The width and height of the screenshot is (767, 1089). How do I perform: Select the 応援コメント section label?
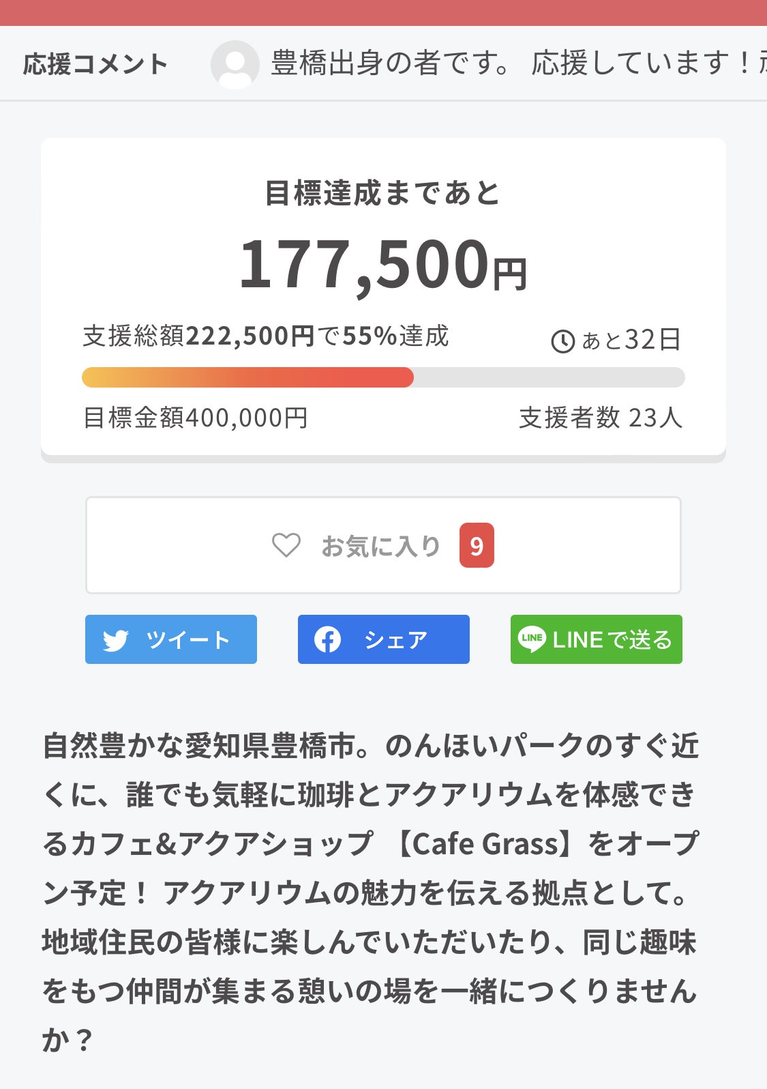pos(95,64)
